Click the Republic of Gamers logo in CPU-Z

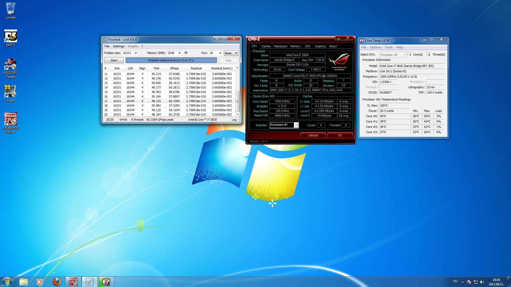click(339, 62)
